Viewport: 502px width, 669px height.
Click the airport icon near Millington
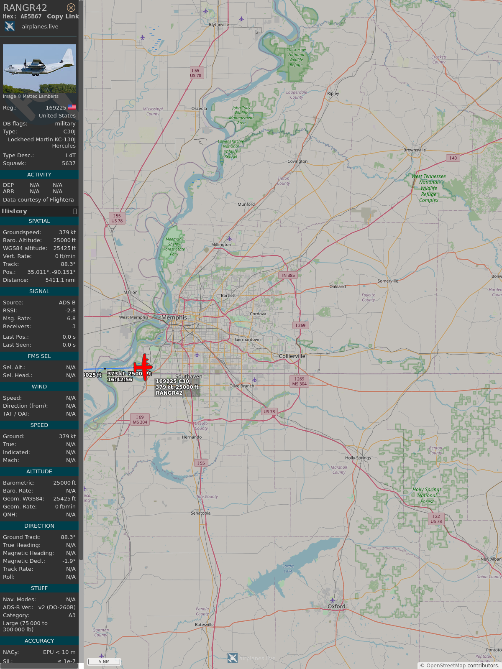pyautogui.click(x=229, y=239)
